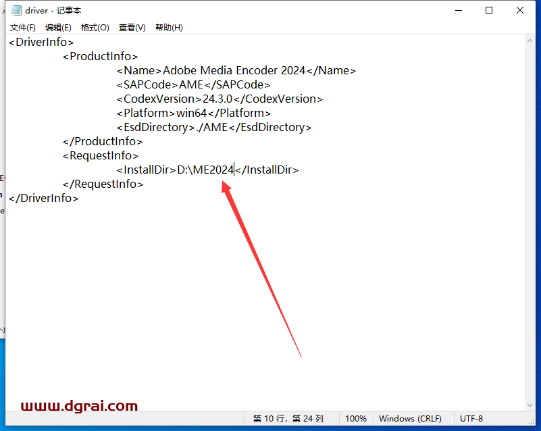The image size is (541, 431).
Task: Open the 编辑(E) menu
Action: tap(58, 28)
